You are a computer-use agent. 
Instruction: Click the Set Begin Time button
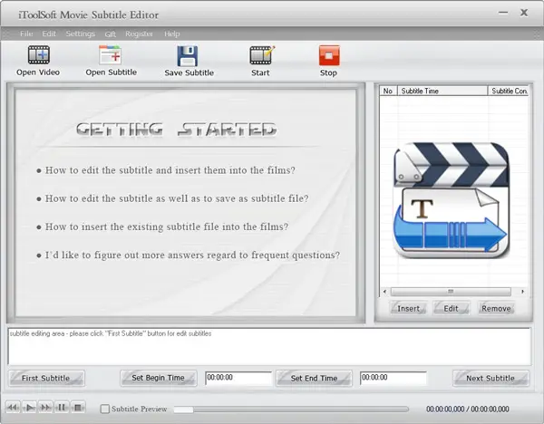pos(158,378)
